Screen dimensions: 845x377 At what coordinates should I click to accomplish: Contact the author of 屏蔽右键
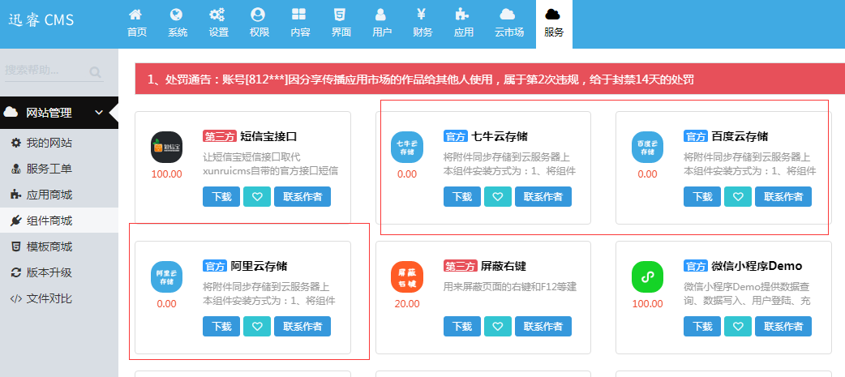click(x=543, y=327)
